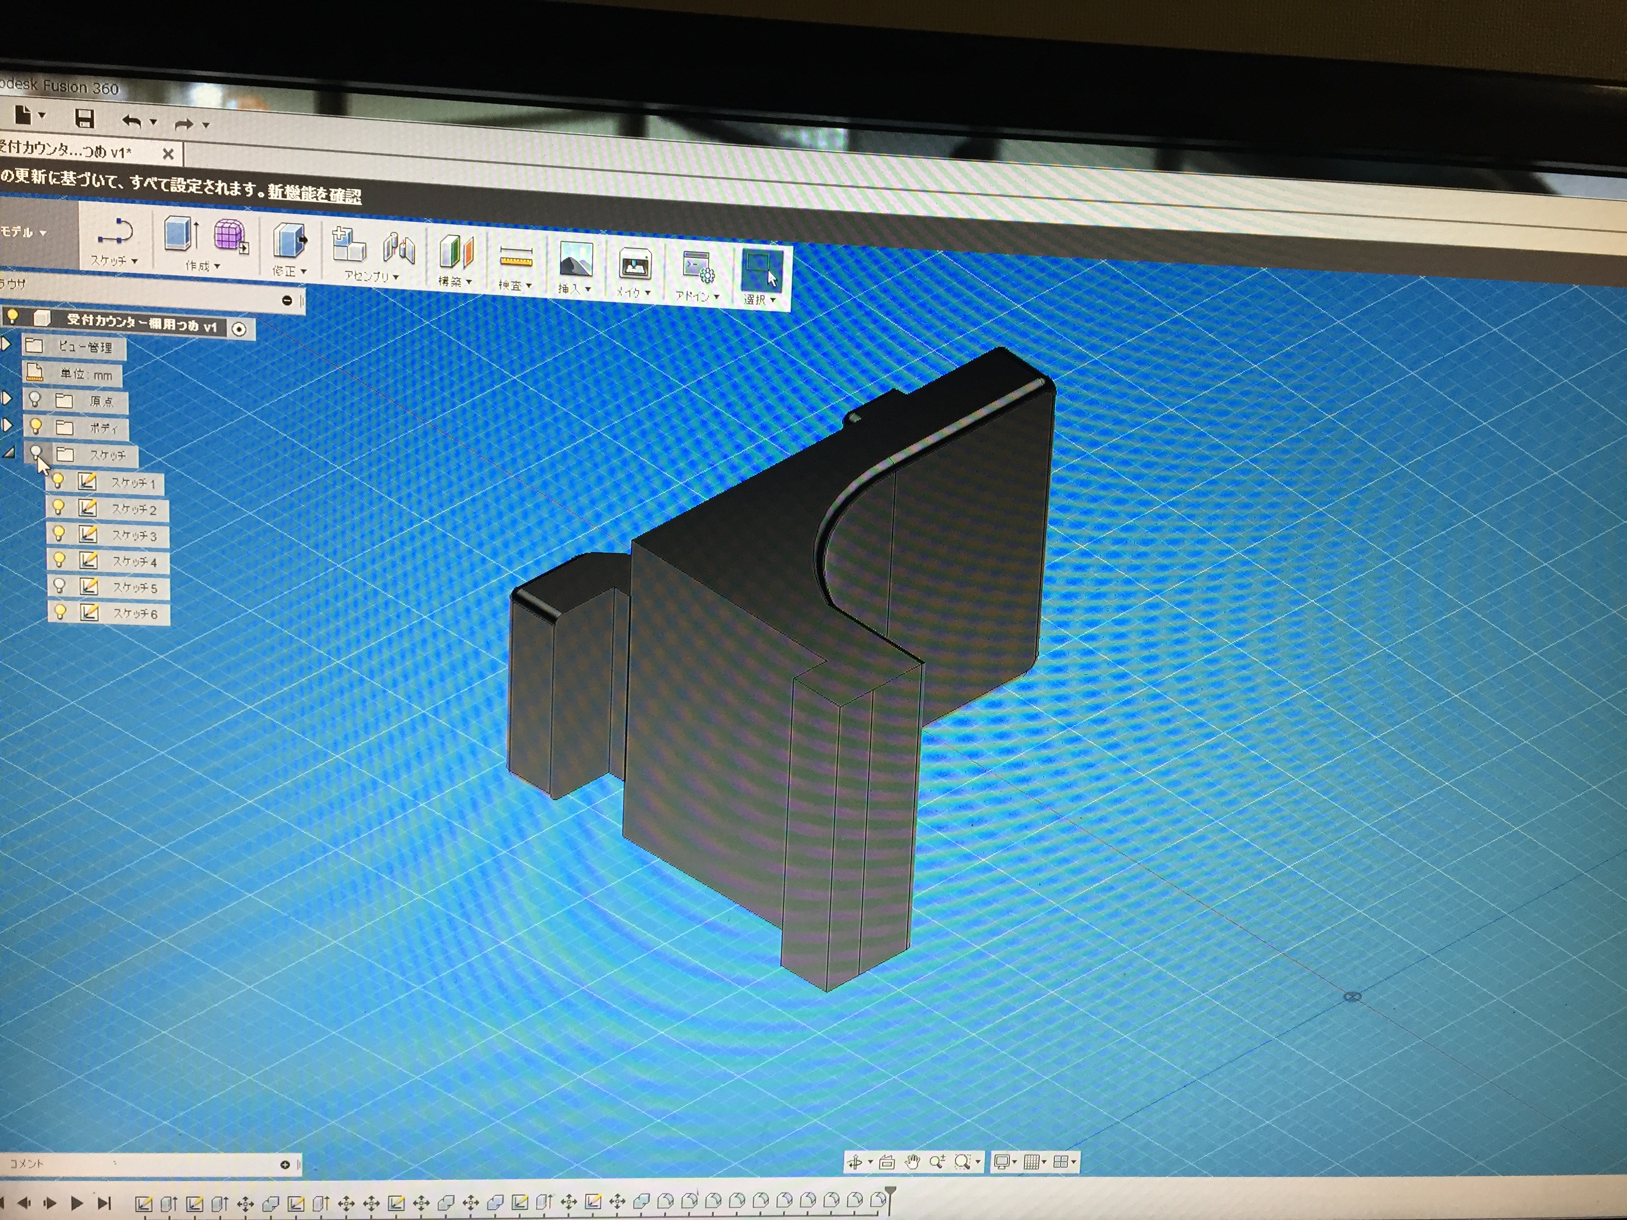Show スケッチ5 with its light bulb
Screen dimensions: 1627x1220
[x=60, y=586]
